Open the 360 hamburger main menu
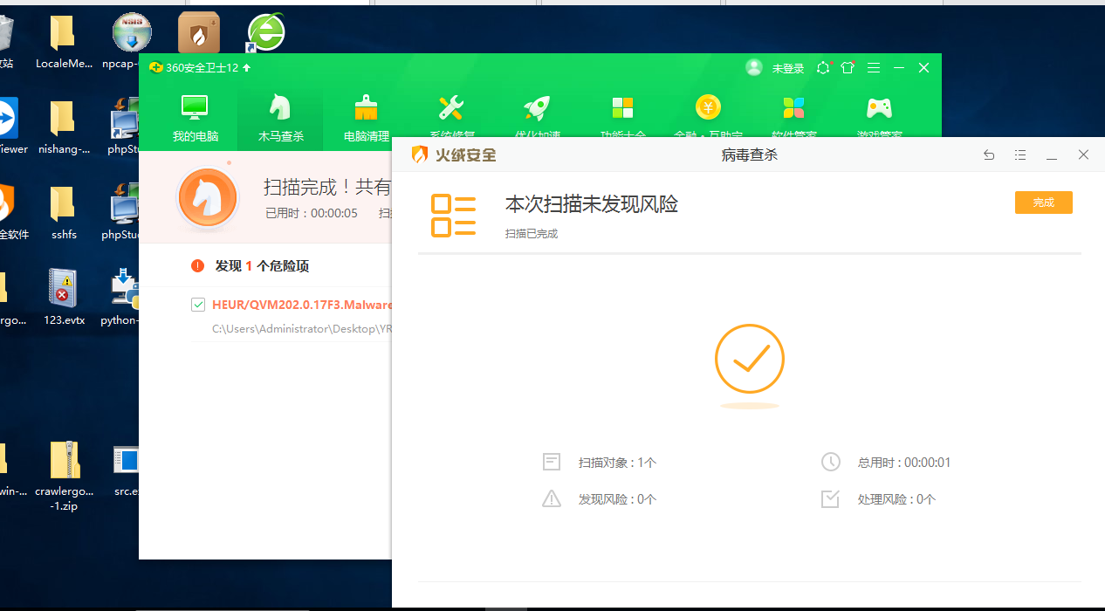This screenshot has width=1105, height=611. pos(873,67)
